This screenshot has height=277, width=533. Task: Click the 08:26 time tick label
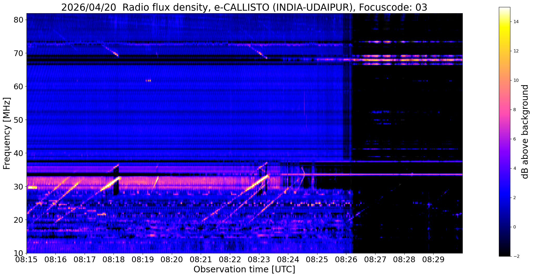[x=346, y=260]
